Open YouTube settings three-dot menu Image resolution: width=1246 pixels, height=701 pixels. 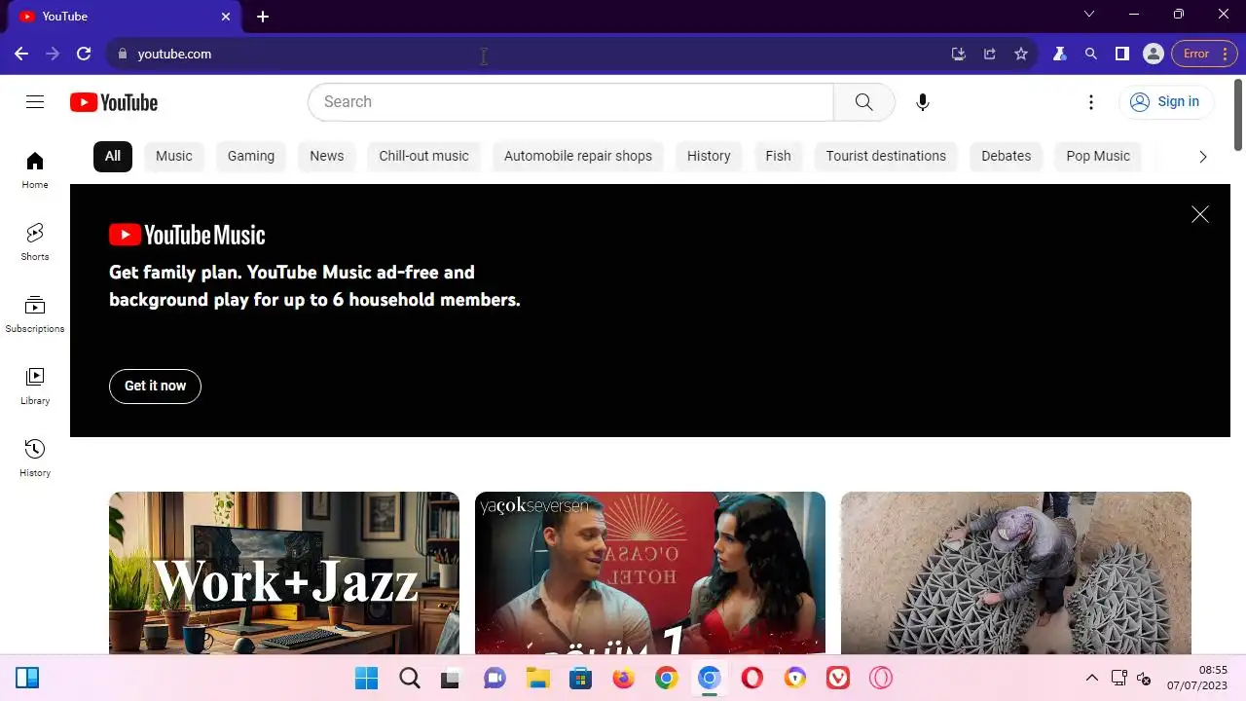tap(1091, 102)
